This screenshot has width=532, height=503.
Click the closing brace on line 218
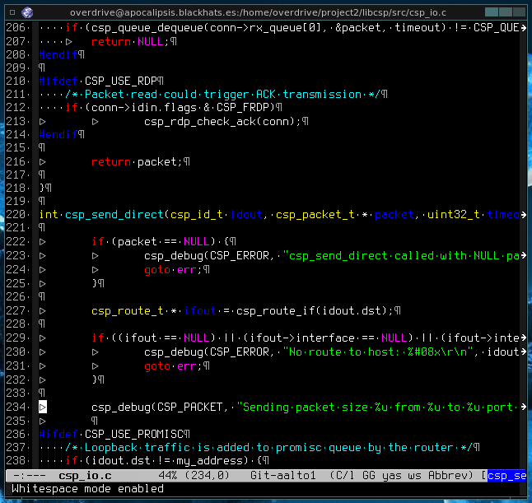(41, 188)
